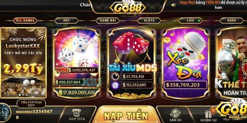Screen dimensions: 247x123
Task: Open the Live tab
Action: [190, 21]
